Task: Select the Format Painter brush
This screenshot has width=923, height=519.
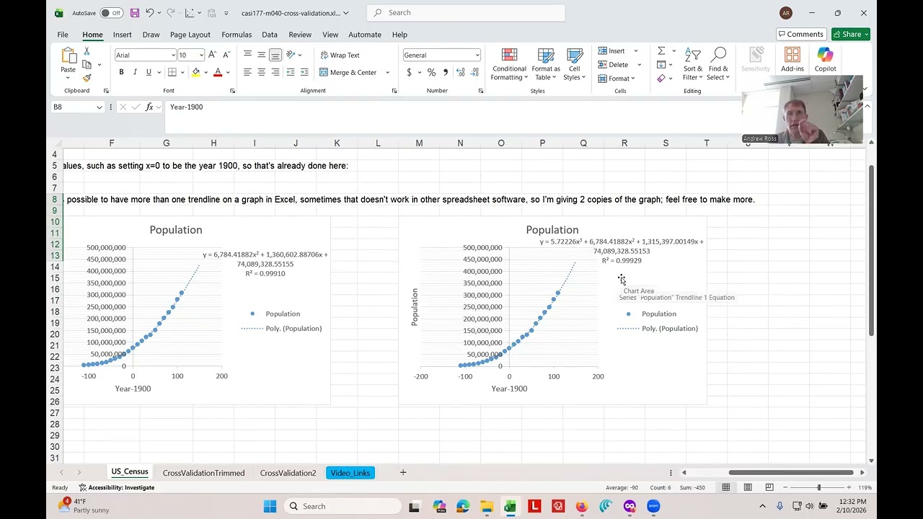Action: coord(87,78)
